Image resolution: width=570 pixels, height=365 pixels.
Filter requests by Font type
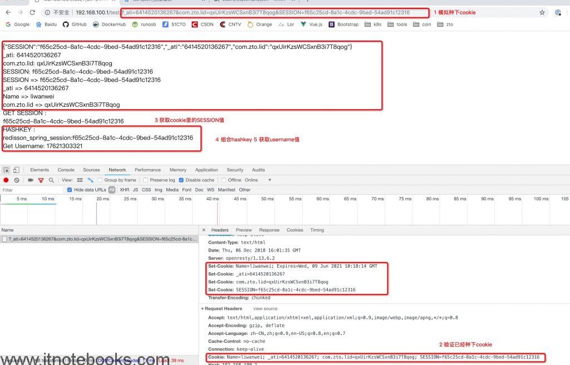point(186,190)
